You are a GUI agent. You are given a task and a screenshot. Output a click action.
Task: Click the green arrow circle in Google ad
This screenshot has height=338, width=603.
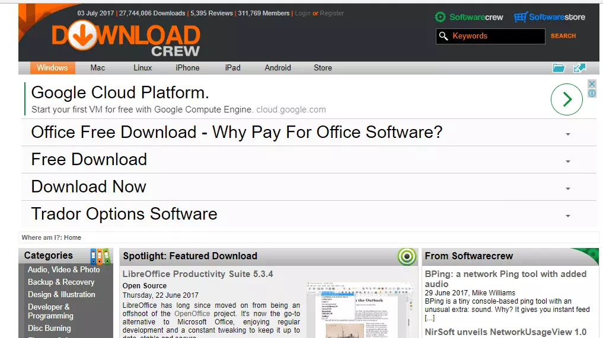point(566,99)
